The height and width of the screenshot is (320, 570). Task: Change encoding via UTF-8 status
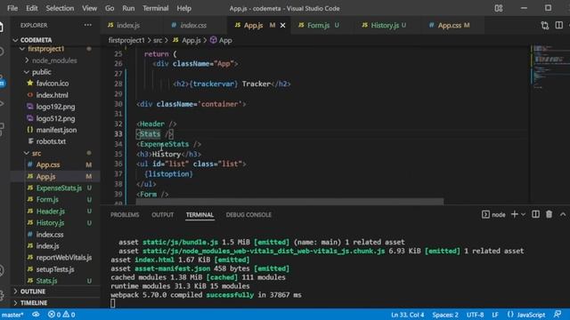pyautogui.click(x=475, y=315)
